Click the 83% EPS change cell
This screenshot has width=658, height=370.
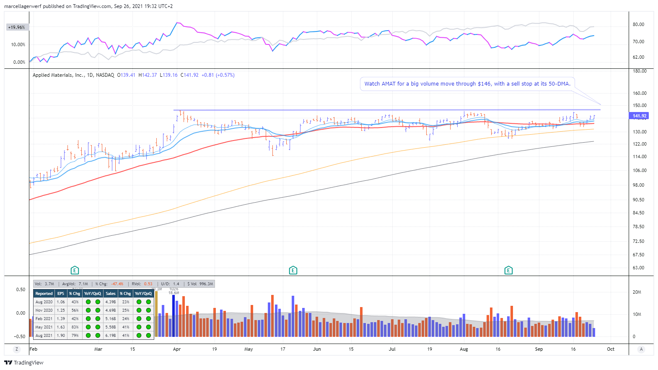(75, 327)
